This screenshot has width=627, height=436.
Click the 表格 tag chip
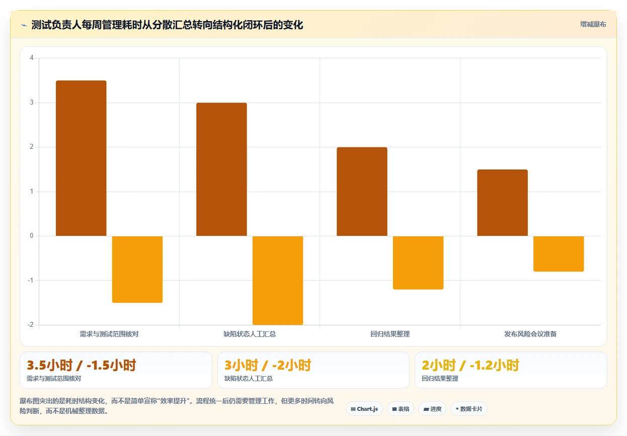[x=401, y=409]
